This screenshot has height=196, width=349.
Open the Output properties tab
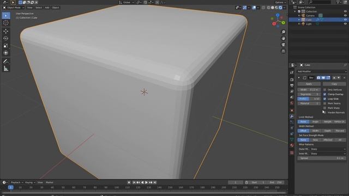click(x=292, y=85)
